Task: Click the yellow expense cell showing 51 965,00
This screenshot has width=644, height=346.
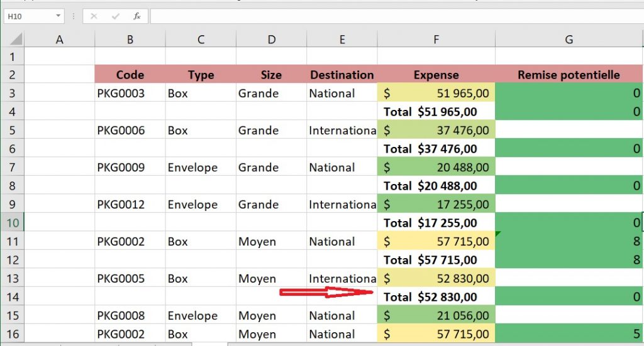Action: pyautogui.click(x=436, y=94)
